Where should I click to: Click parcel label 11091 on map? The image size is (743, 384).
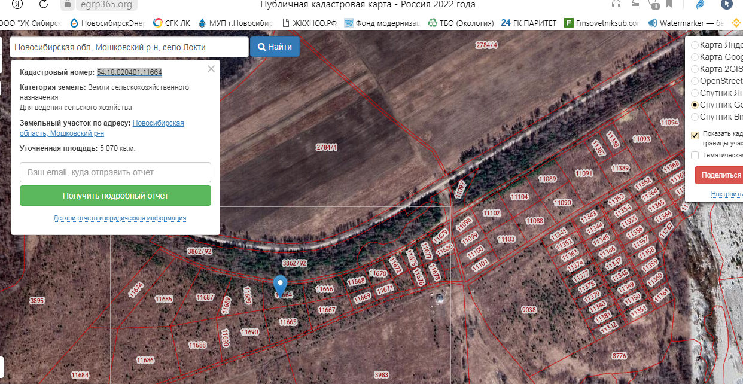tap(584, 173)
